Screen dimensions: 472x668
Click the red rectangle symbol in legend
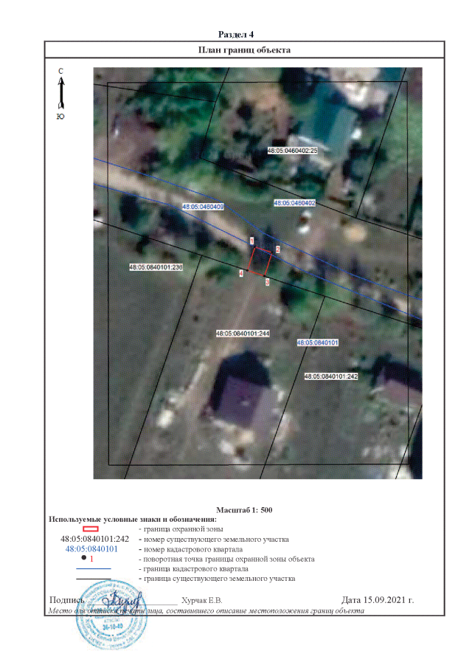(90, 528)
